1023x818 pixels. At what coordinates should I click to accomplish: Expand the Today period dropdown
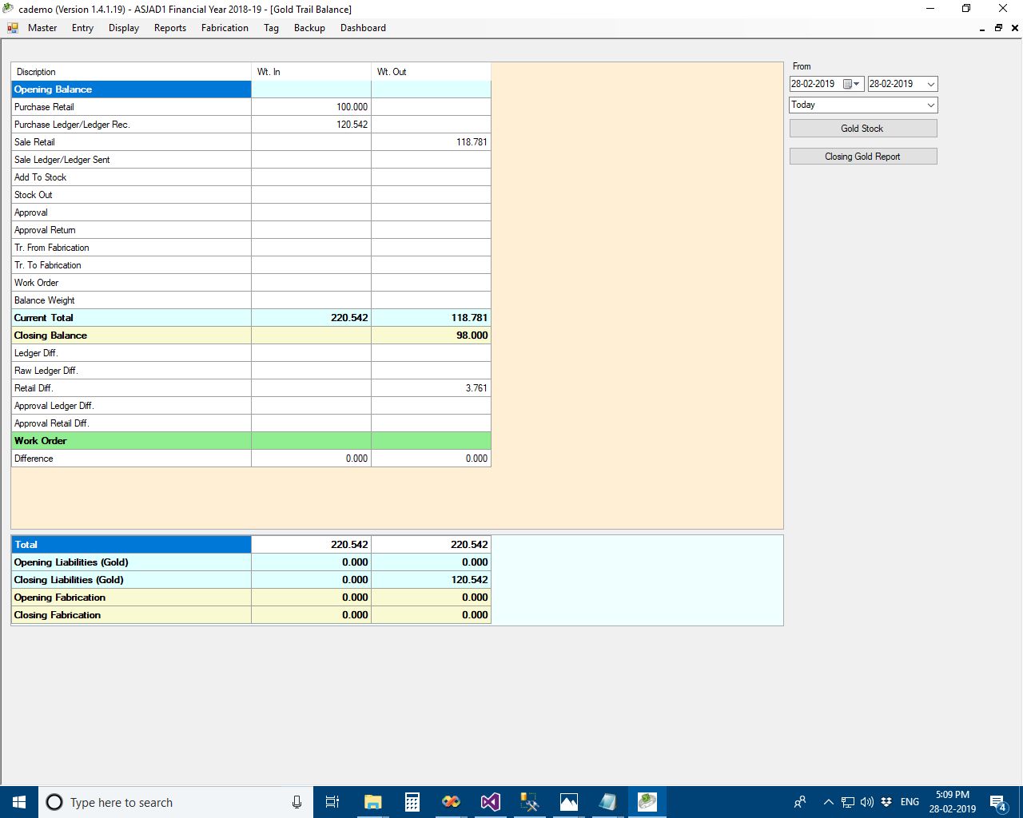[930, 105]
